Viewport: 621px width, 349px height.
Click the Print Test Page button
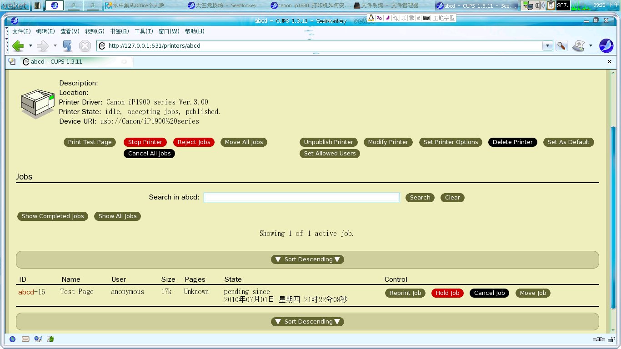[90, 142]
